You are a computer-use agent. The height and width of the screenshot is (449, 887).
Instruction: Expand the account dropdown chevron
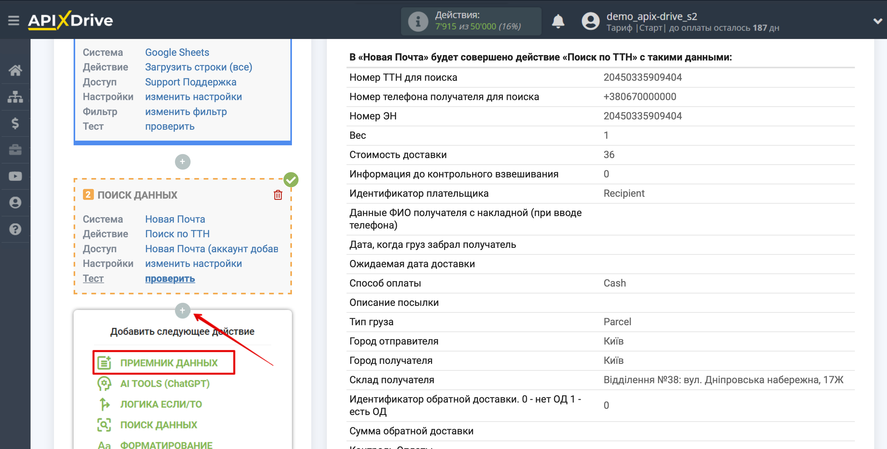point(878,21)
